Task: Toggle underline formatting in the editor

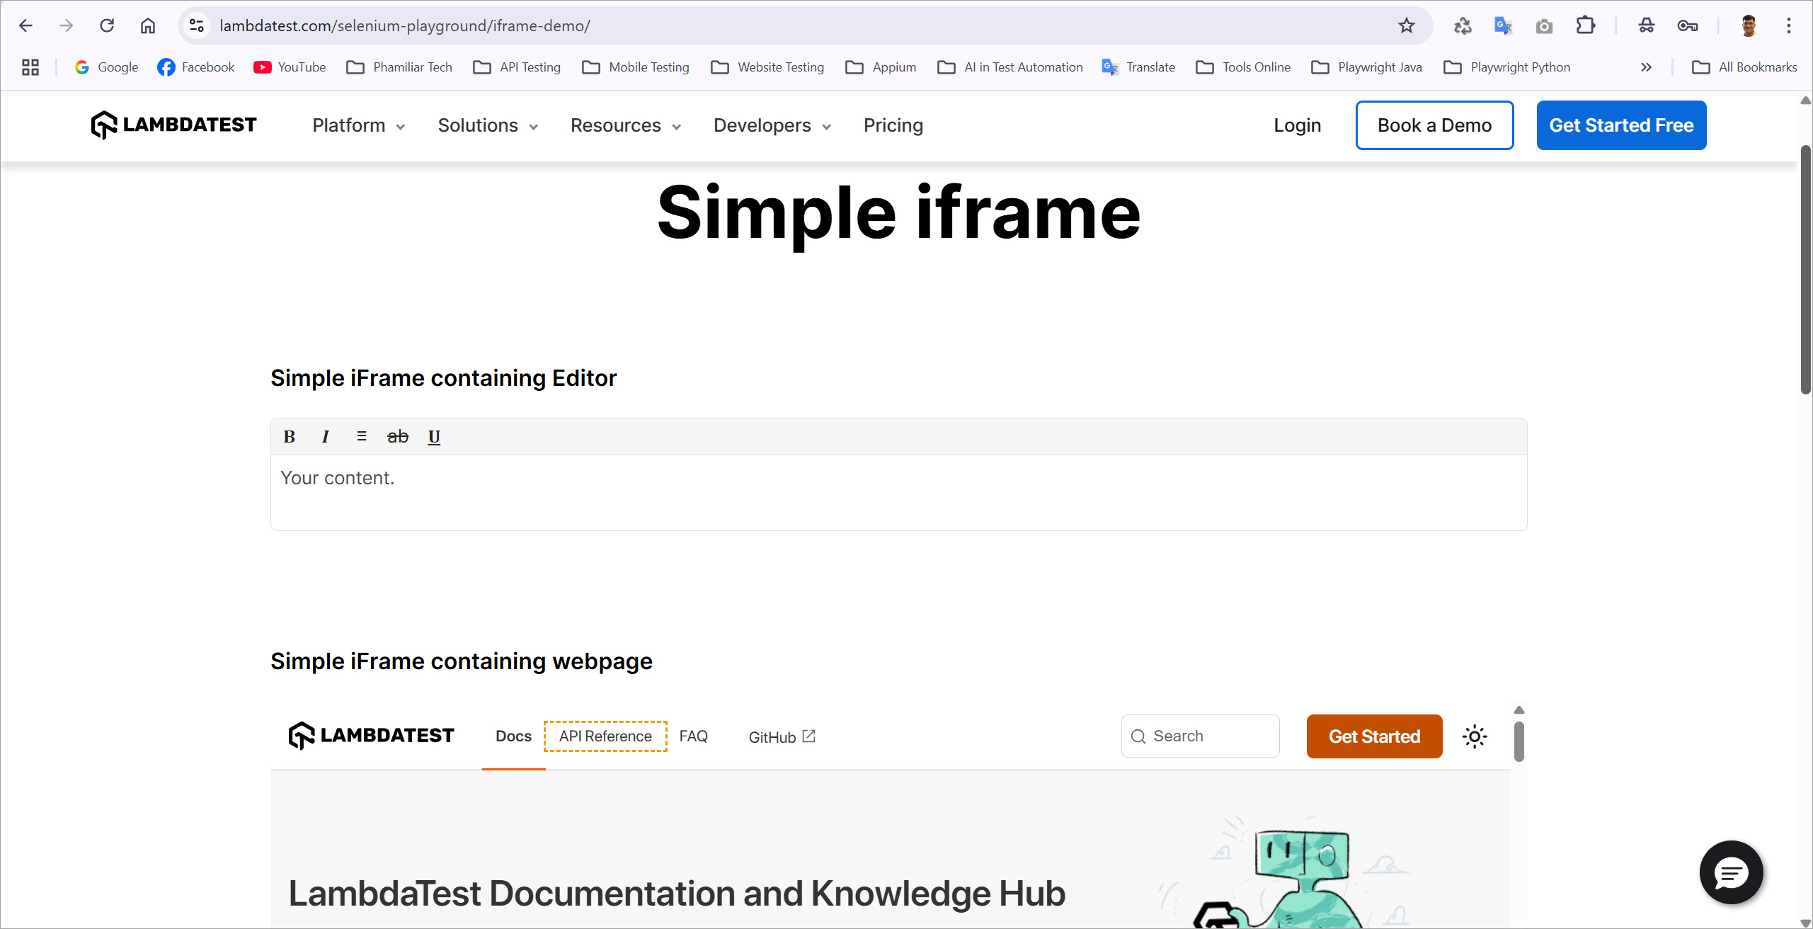Action: (x=434, y=437)
